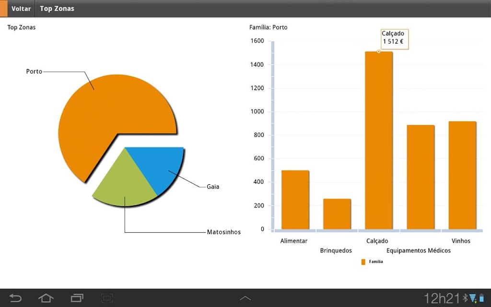Expand the bottom bar up chevron
491x307 pixels.
[245, 298]
